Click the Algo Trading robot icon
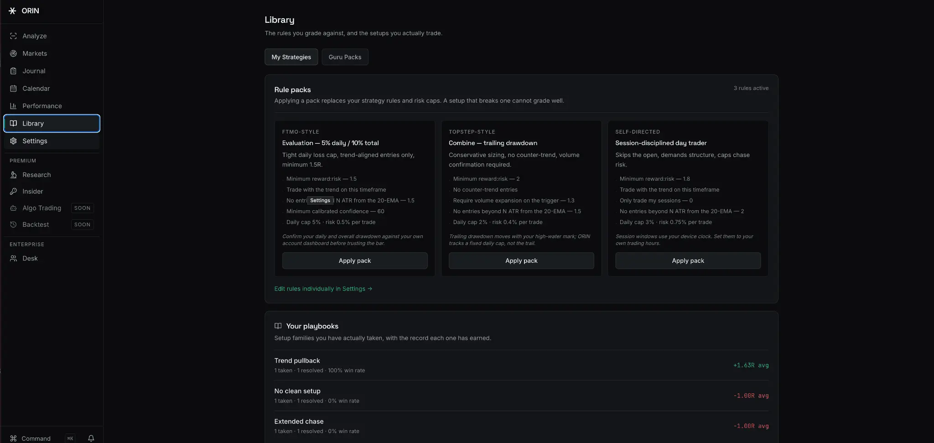The width and height of the screenshot is (934, 443). click(x=13, y=208)
